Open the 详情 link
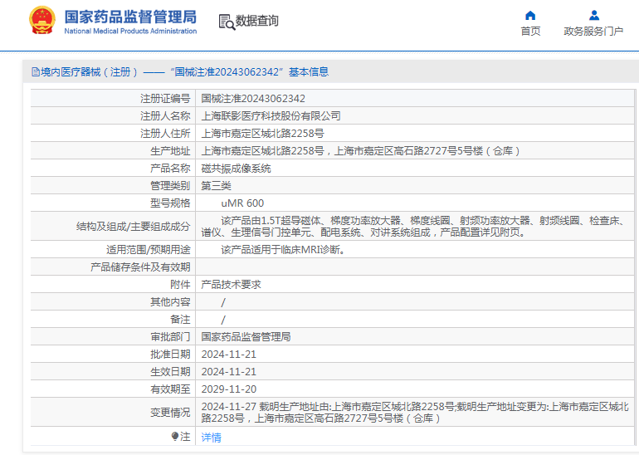Screen dimensions: 639x455 point(211,438)
